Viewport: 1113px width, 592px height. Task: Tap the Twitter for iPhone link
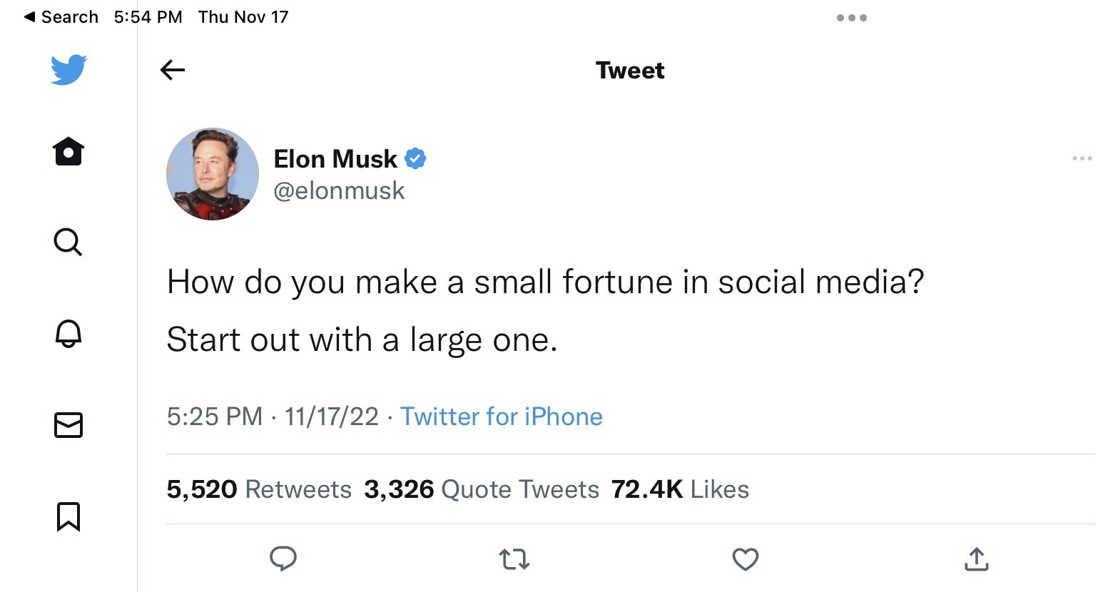coord(502,417)
